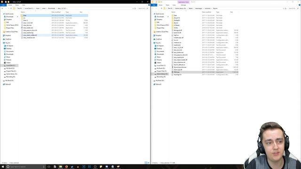Viewport: 301px width, 169px height.
Task: Click the This PC breadcrumb in the Skyrim window
Action: coord(170,8)
